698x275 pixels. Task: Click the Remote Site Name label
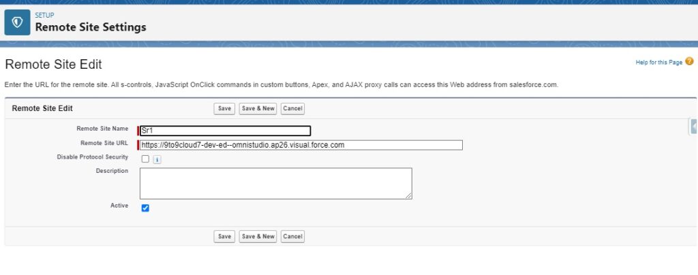[x=102, y=129]
